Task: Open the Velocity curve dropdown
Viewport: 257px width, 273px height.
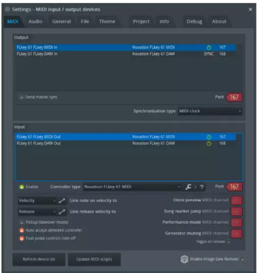Action: 37,200
